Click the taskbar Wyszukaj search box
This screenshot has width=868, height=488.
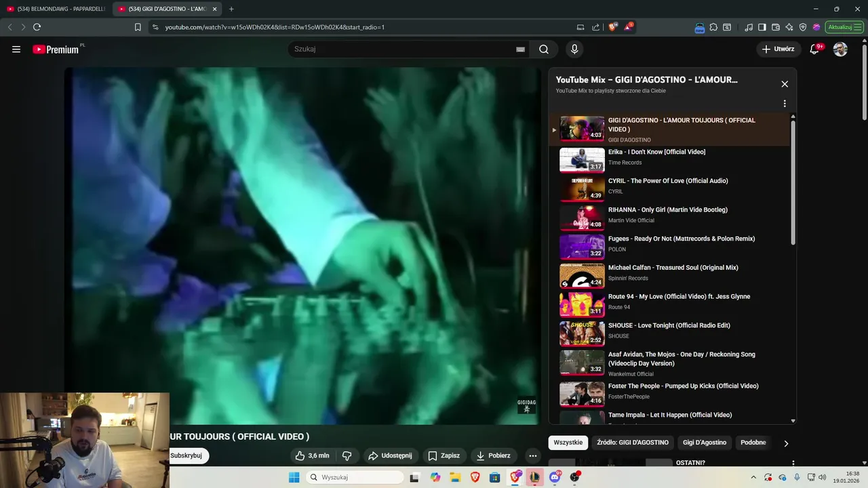[353, 477]
